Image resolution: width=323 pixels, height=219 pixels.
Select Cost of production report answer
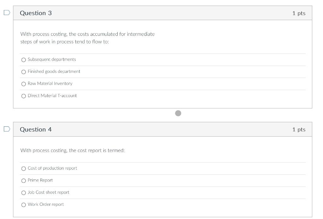pyautogui.click(x=24, y=169)
